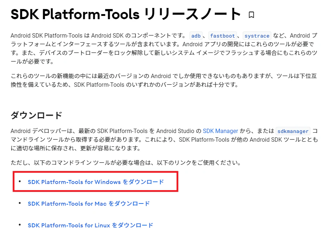Download SDK Platform-Tools for Windows
The width and height of the screenshot is (331, 240).
pyautogui.click(x=96, y=182)
